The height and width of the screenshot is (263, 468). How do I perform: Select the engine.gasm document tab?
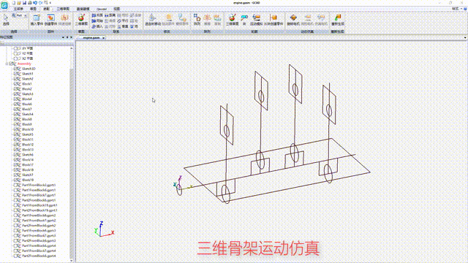(91, 38)
